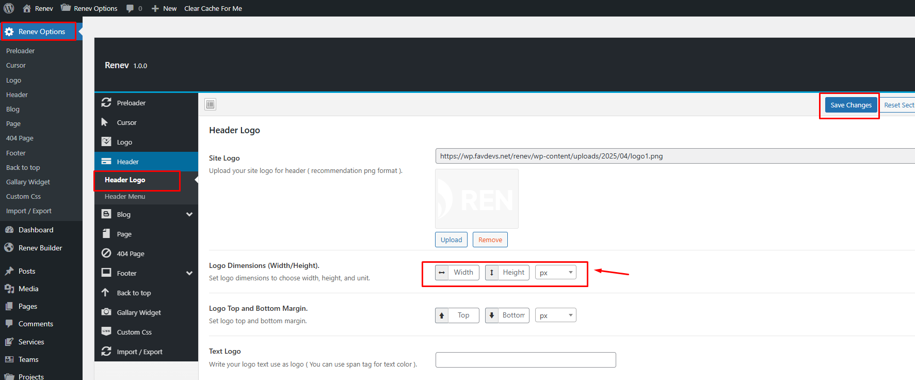Click the Bottom margin input field
The height and width of the screenshot is (380, 915).
[513, 315]
